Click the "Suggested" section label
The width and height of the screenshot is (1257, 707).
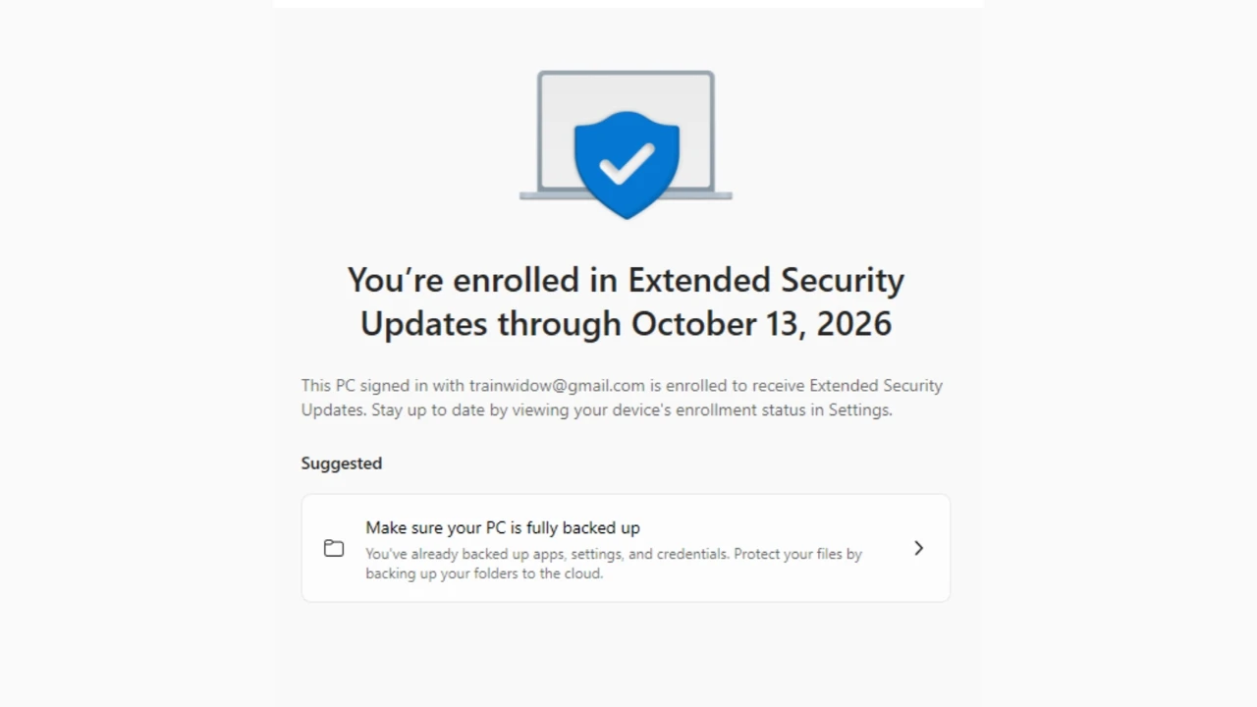click(341, 462)
